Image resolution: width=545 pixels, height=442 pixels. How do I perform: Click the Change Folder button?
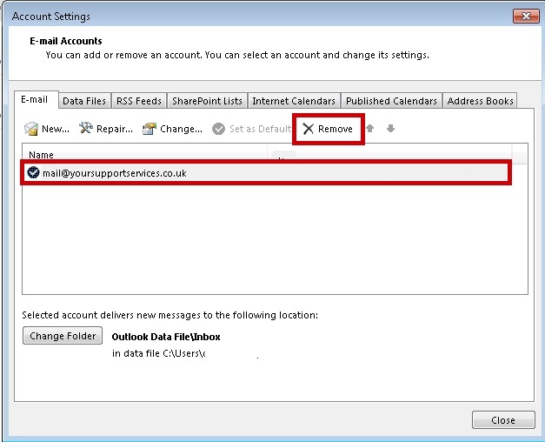pos(63,336)
